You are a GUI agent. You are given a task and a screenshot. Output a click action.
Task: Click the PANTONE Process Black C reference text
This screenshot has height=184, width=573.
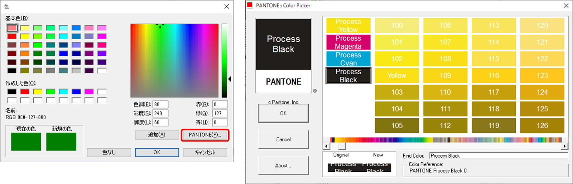[438, 171]
